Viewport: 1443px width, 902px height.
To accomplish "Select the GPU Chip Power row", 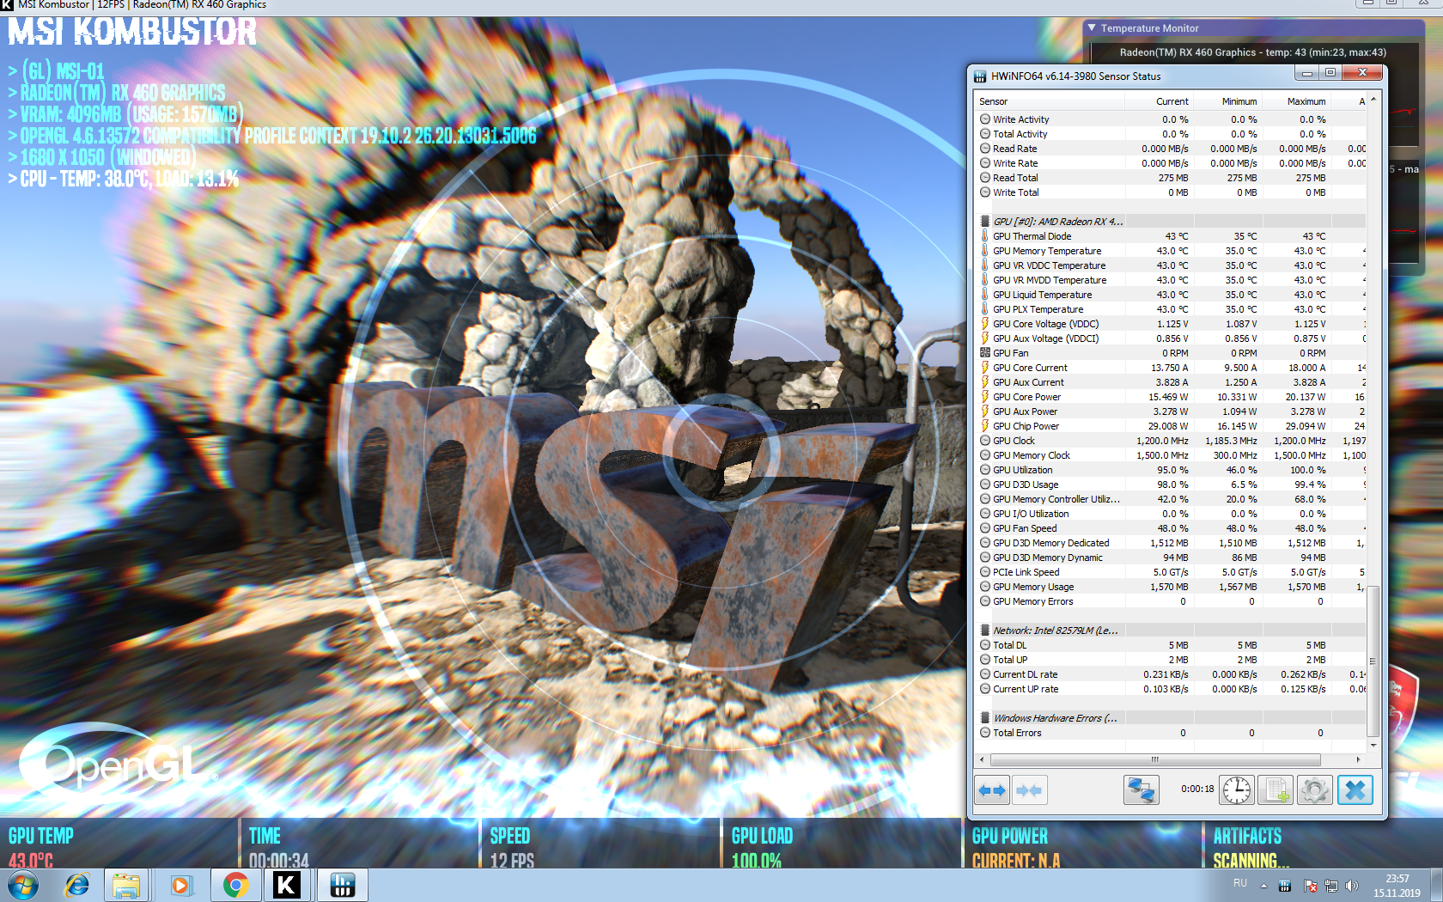I will tap(1172, 426).
